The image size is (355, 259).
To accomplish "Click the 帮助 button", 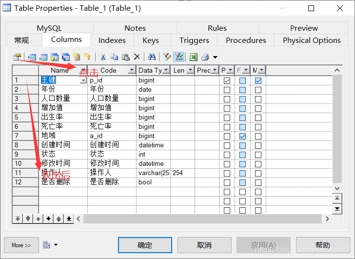I will pos(323,245).
